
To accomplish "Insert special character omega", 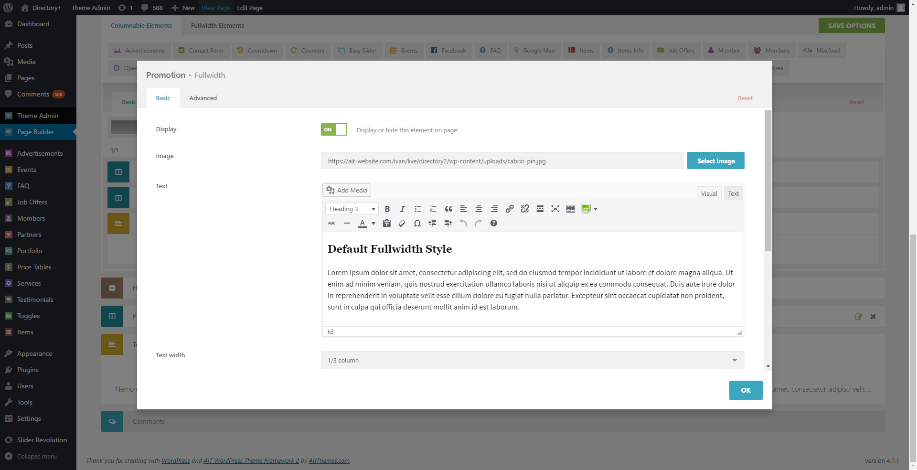I will click(x=417, y=223).
